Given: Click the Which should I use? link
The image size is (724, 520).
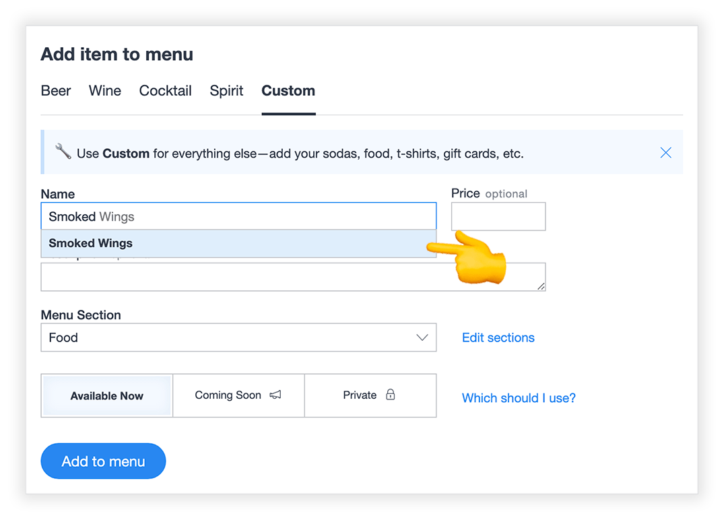Looking at the screenshot, I should [x=519, y=398].
